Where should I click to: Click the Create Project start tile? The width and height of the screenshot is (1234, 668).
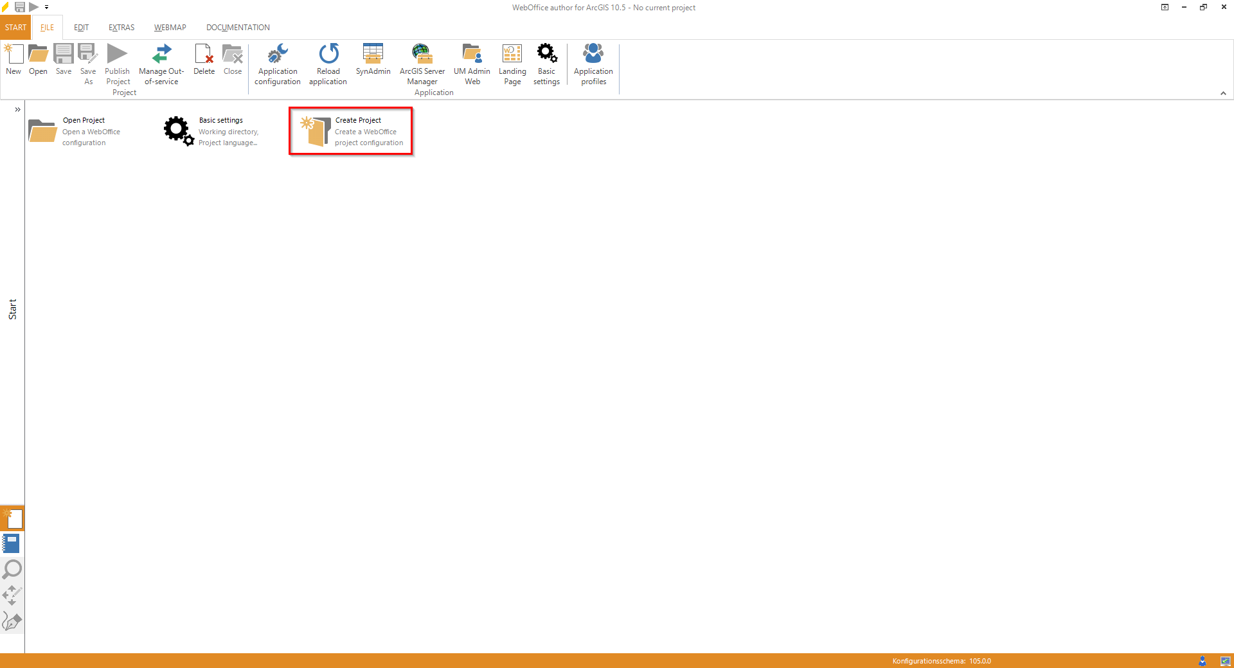351,131
